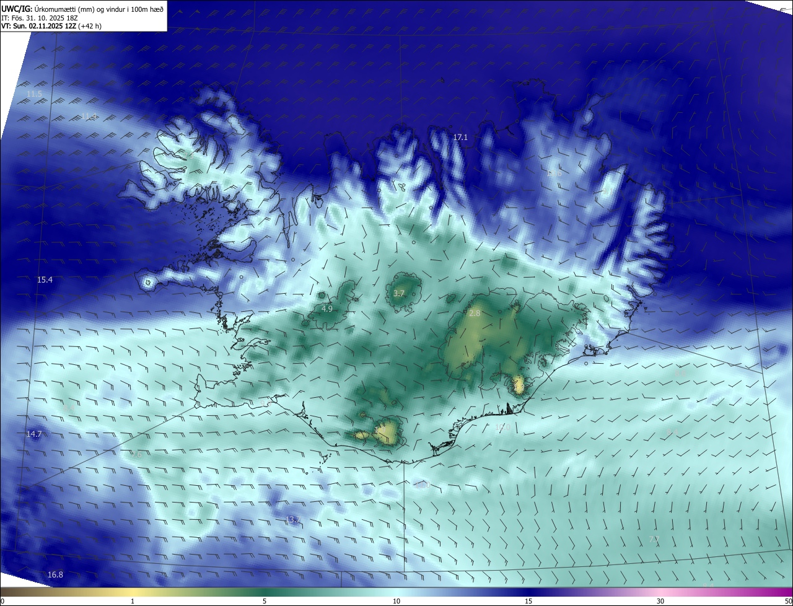Click the 14.7 value on the map

point(33,434)
